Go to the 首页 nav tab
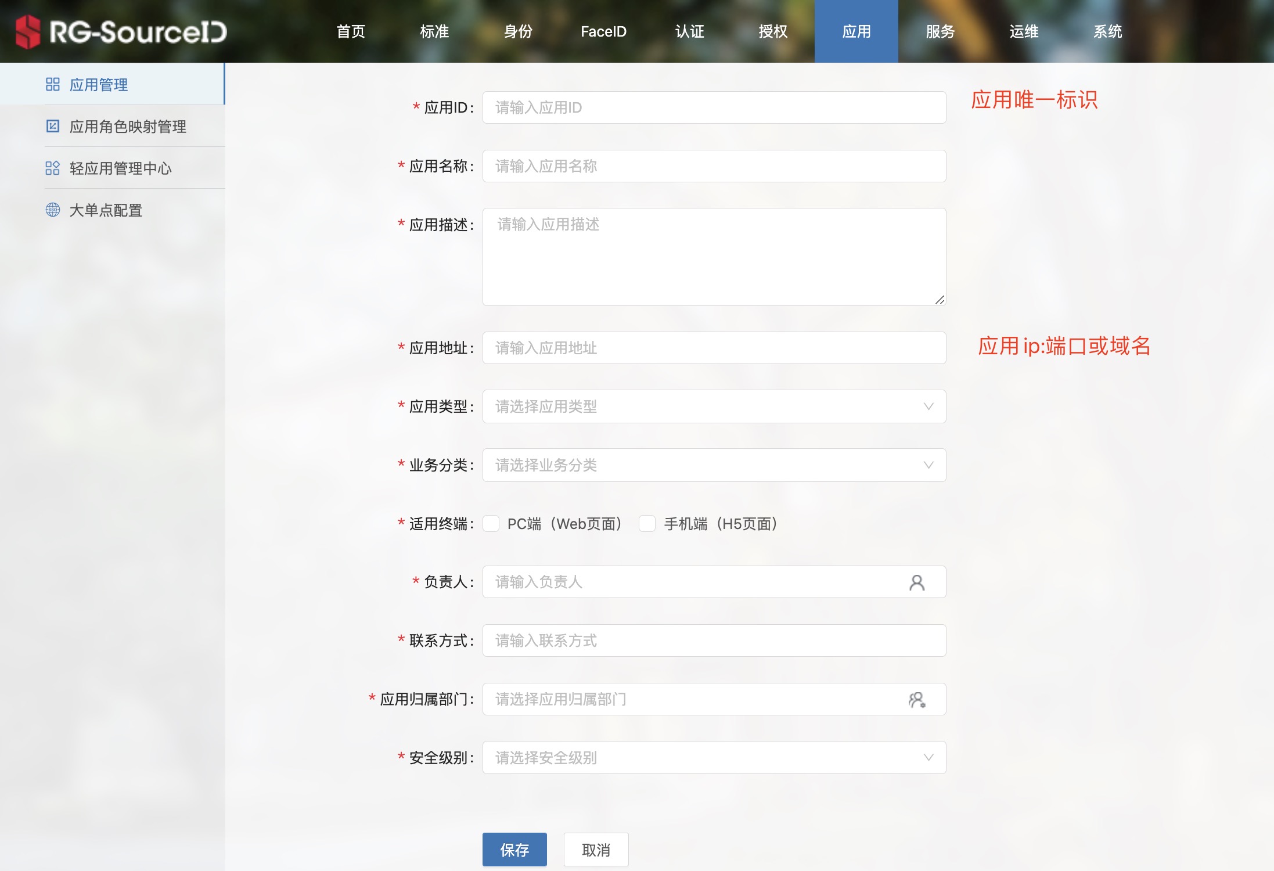 (351, 31)
